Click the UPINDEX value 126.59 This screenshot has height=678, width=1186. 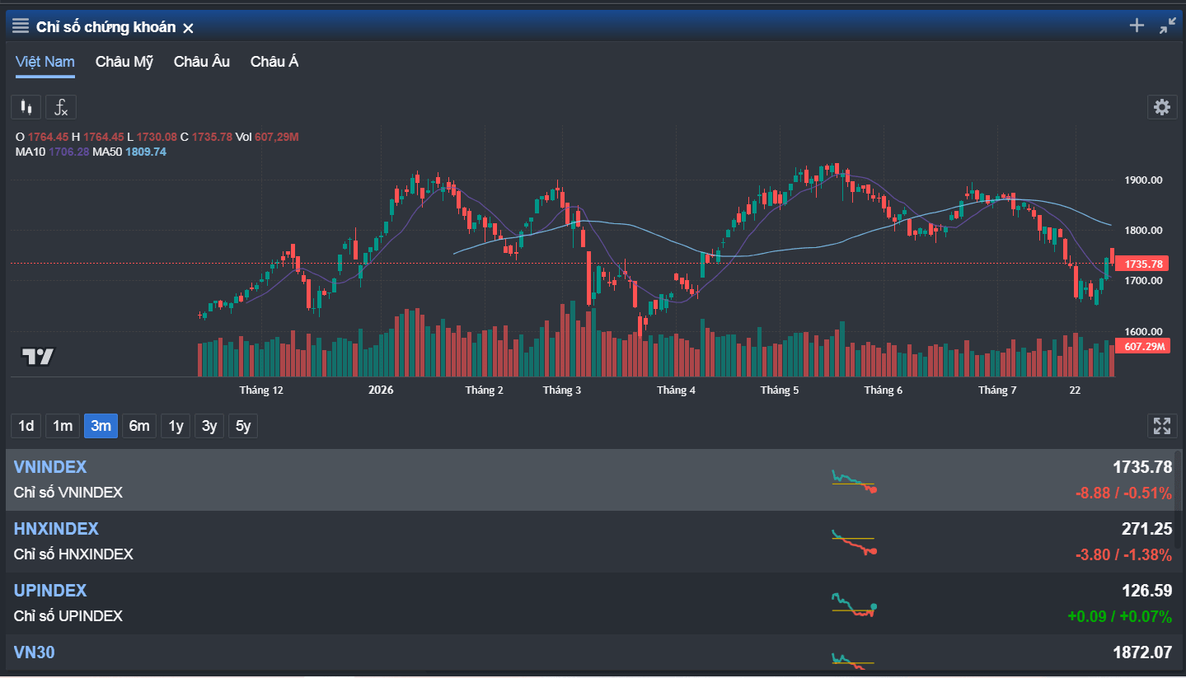[1146, 591]
